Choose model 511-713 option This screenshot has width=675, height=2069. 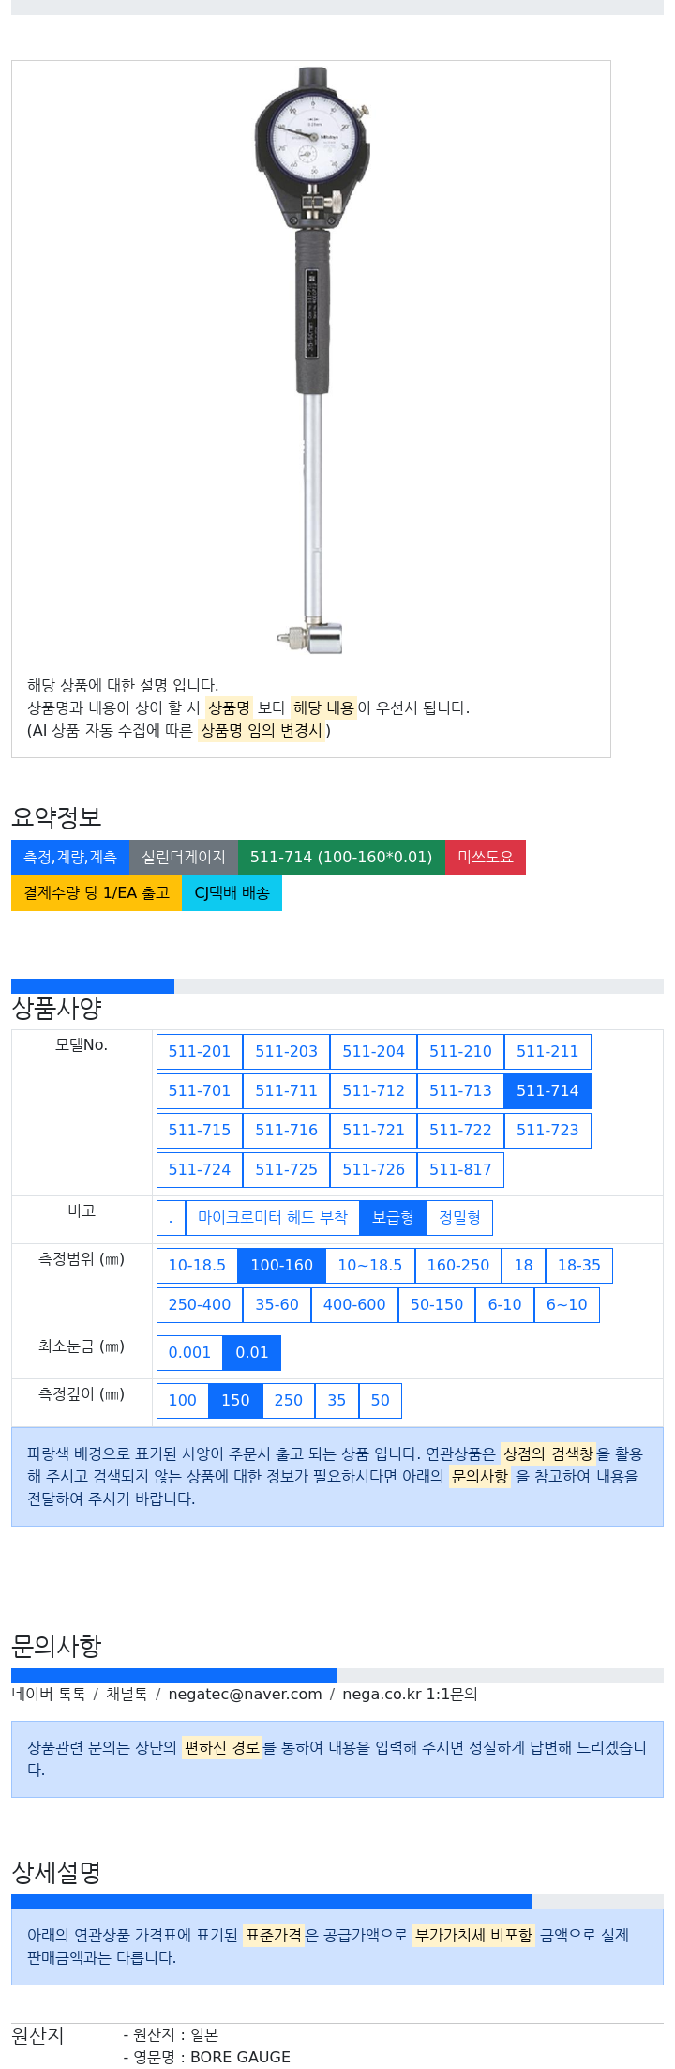[460, 1090]
